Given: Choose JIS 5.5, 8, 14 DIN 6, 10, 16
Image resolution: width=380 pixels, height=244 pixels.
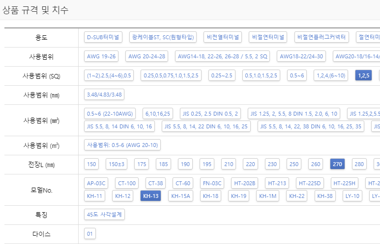Looking at the screenshot, I should click(x=119, y=126).
